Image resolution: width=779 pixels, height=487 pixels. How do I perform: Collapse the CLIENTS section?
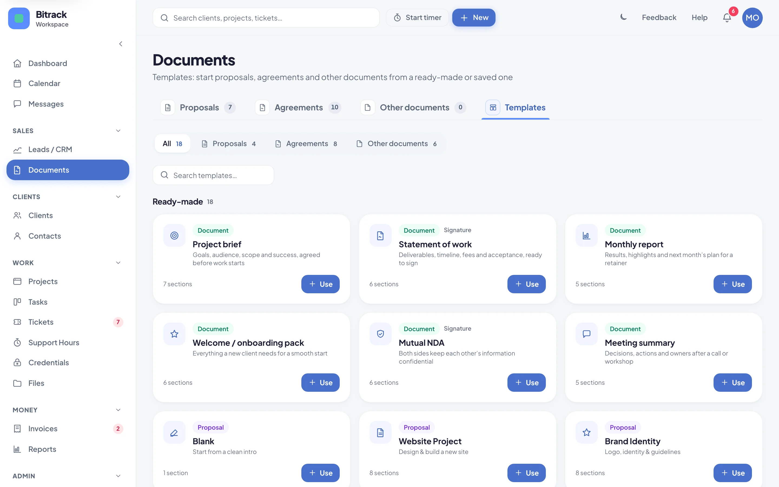118,197
